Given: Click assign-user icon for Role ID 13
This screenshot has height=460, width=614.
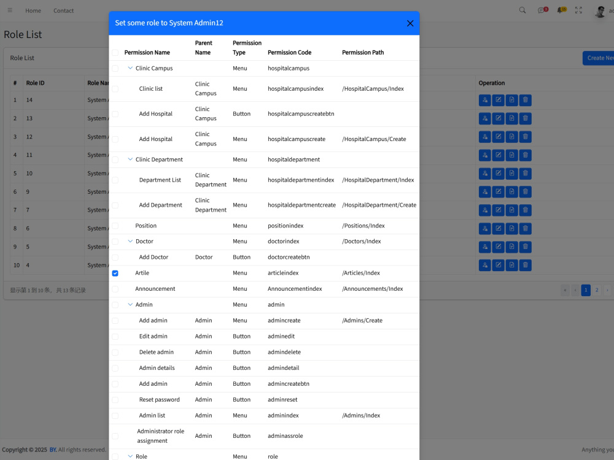Looking at the screenshot, I should 485,118.
